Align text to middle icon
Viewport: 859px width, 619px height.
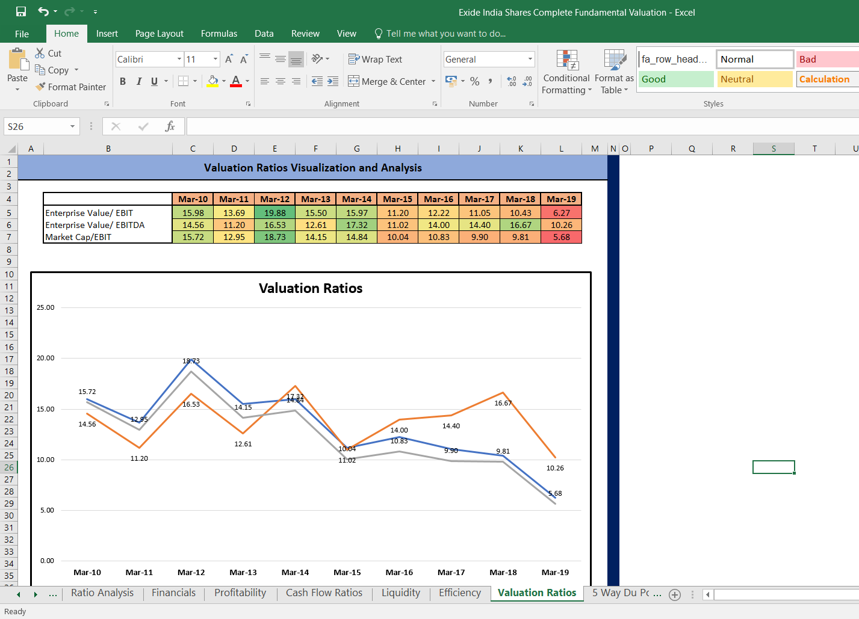(281, 58)
